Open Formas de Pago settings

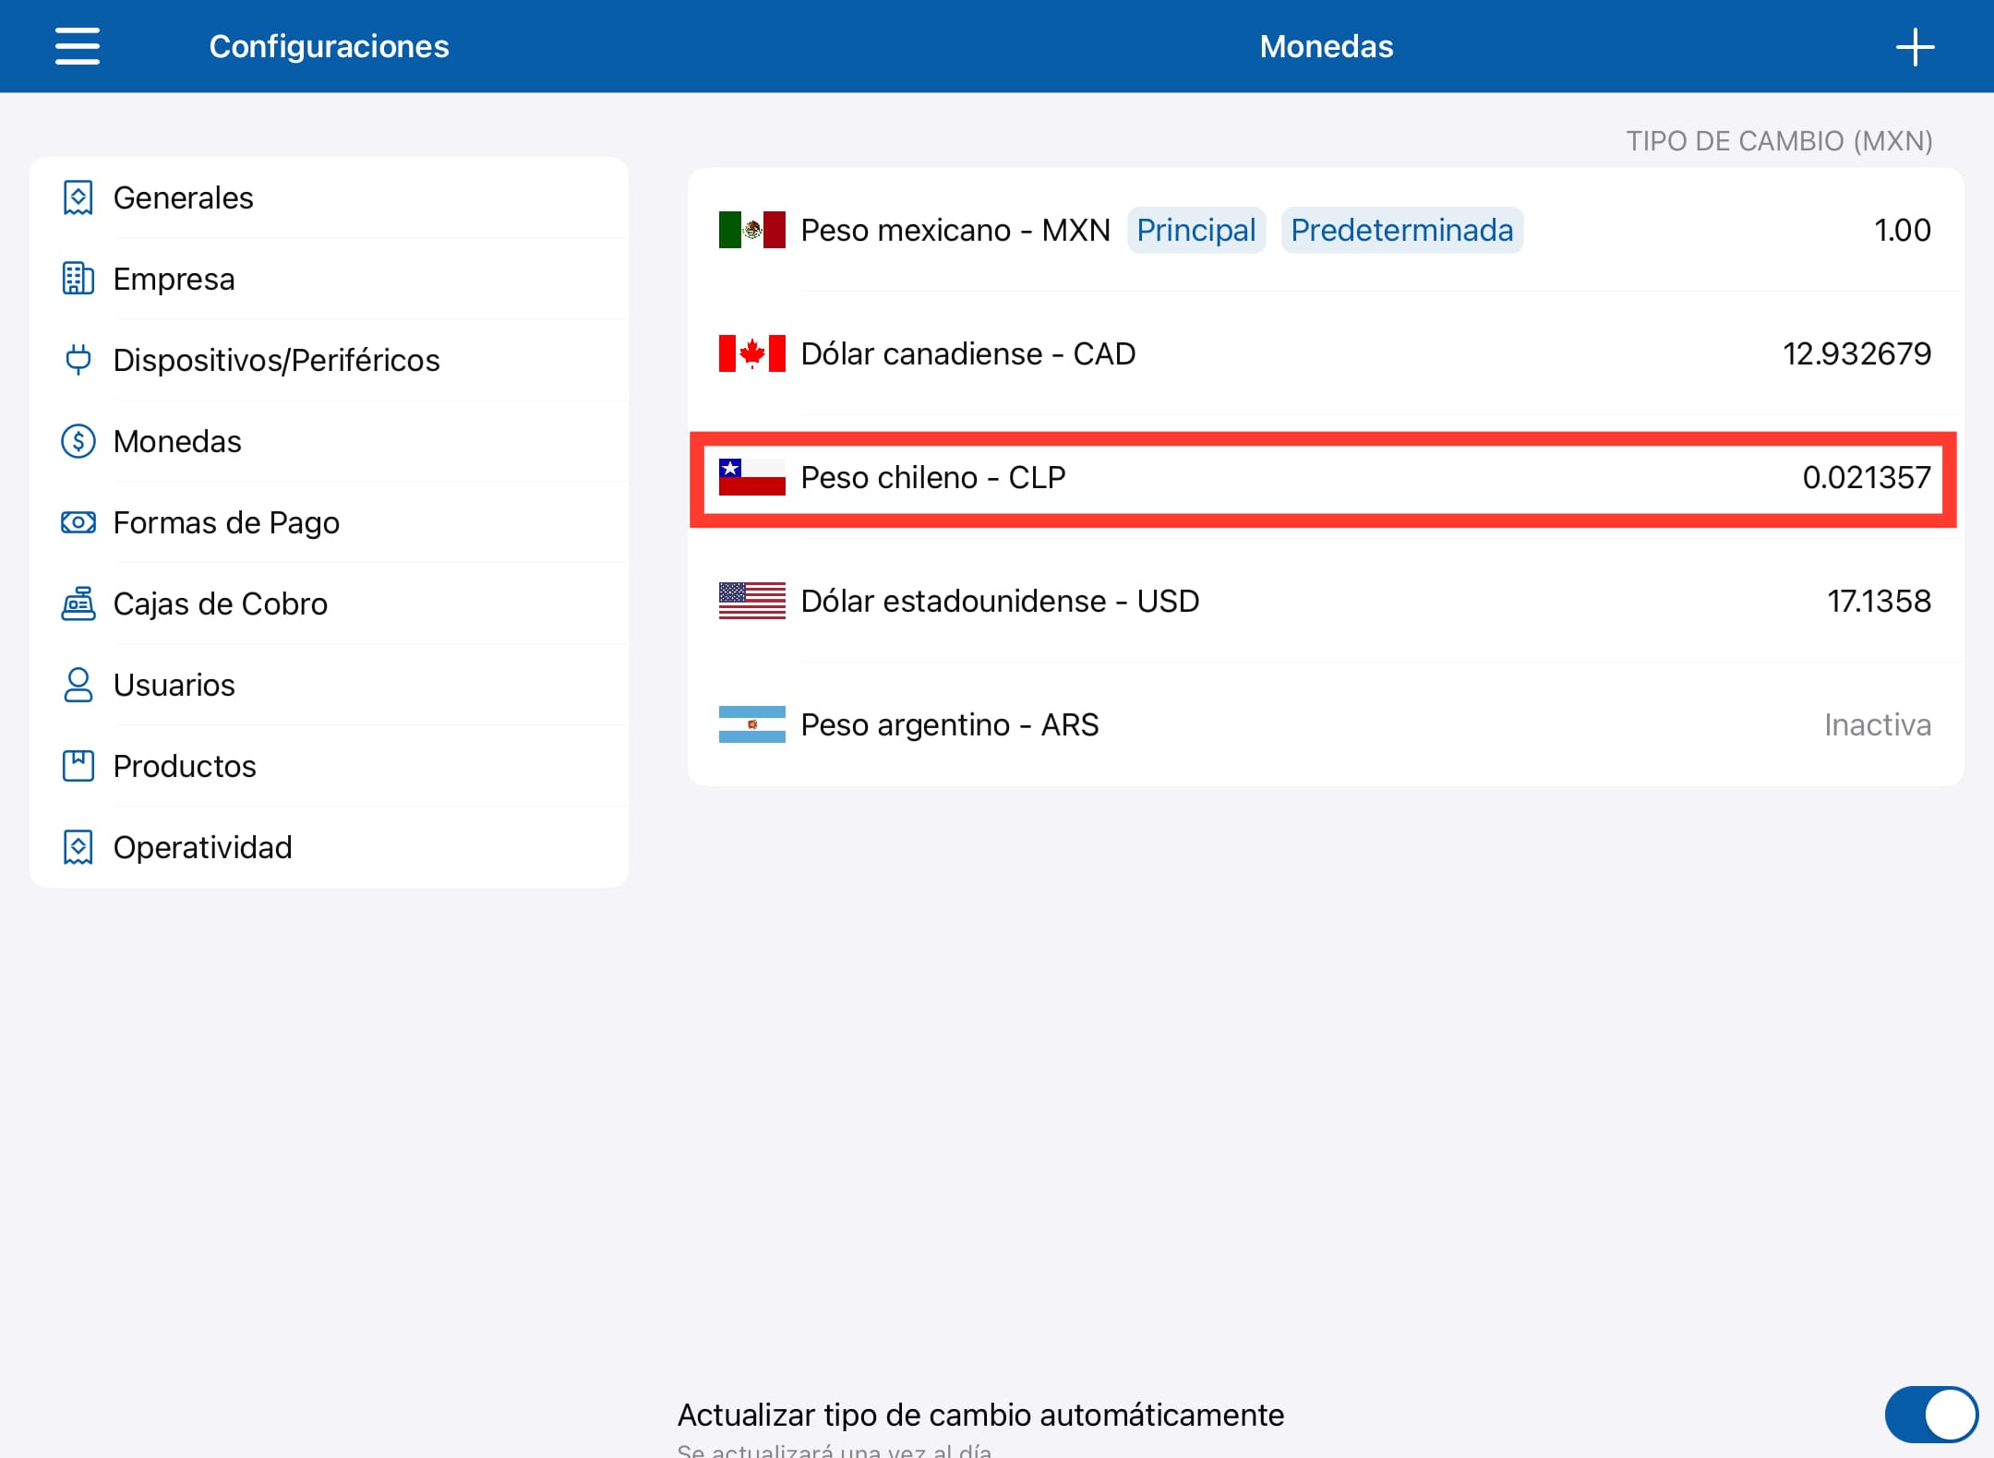point(330,522)
